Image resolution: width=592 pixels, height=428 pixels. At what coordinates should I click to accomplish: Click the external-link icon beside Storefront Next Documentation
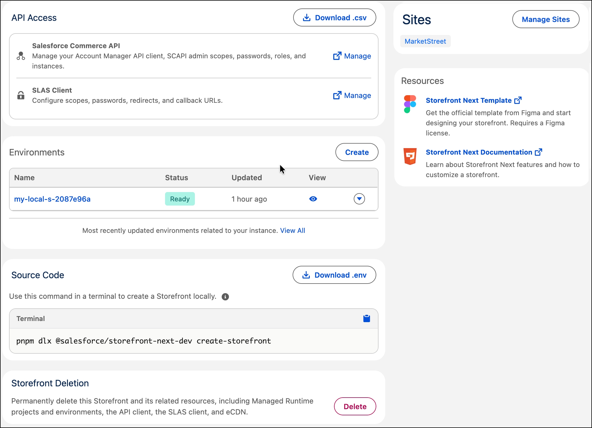click(x=538, y=152)
